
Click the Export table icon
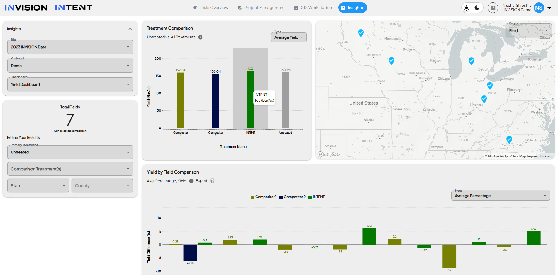point(213,181)
